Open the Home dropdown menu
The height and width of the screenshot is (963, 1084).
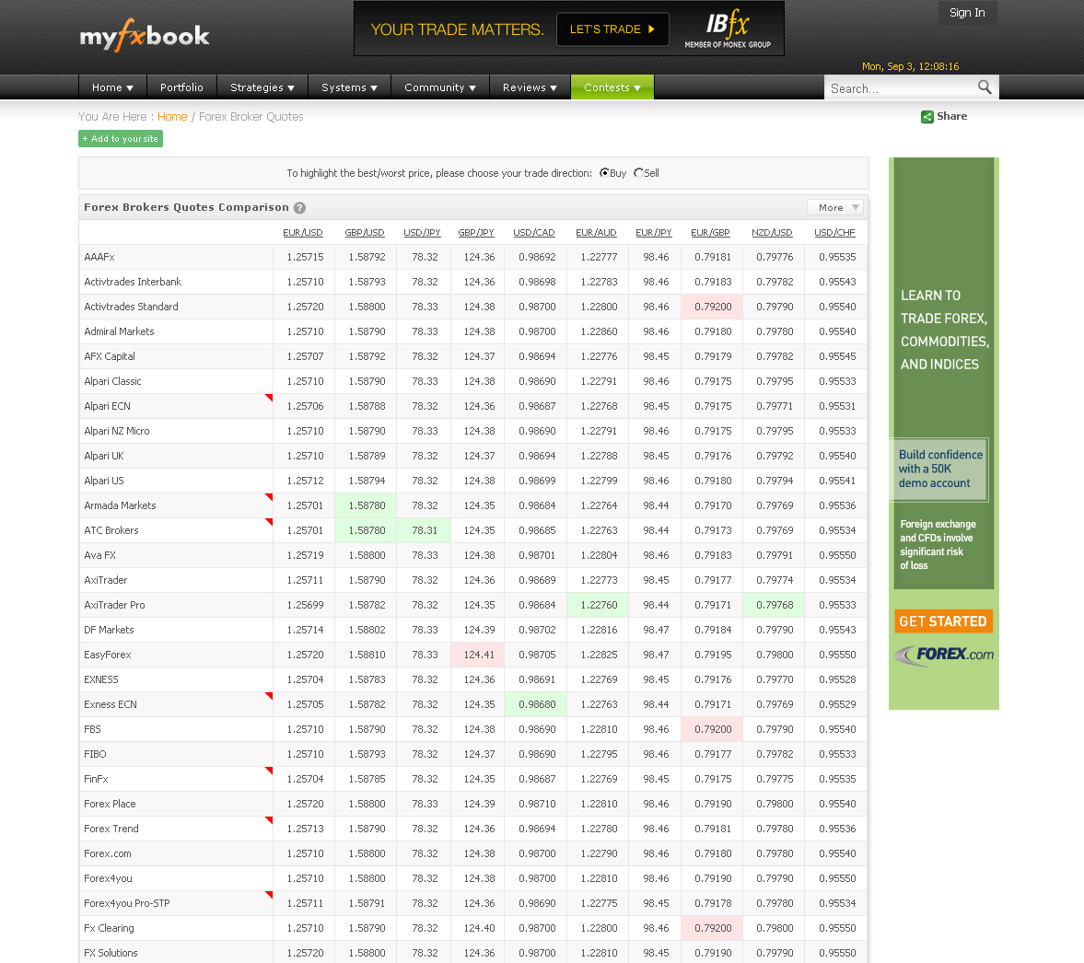tap(112, 87)
